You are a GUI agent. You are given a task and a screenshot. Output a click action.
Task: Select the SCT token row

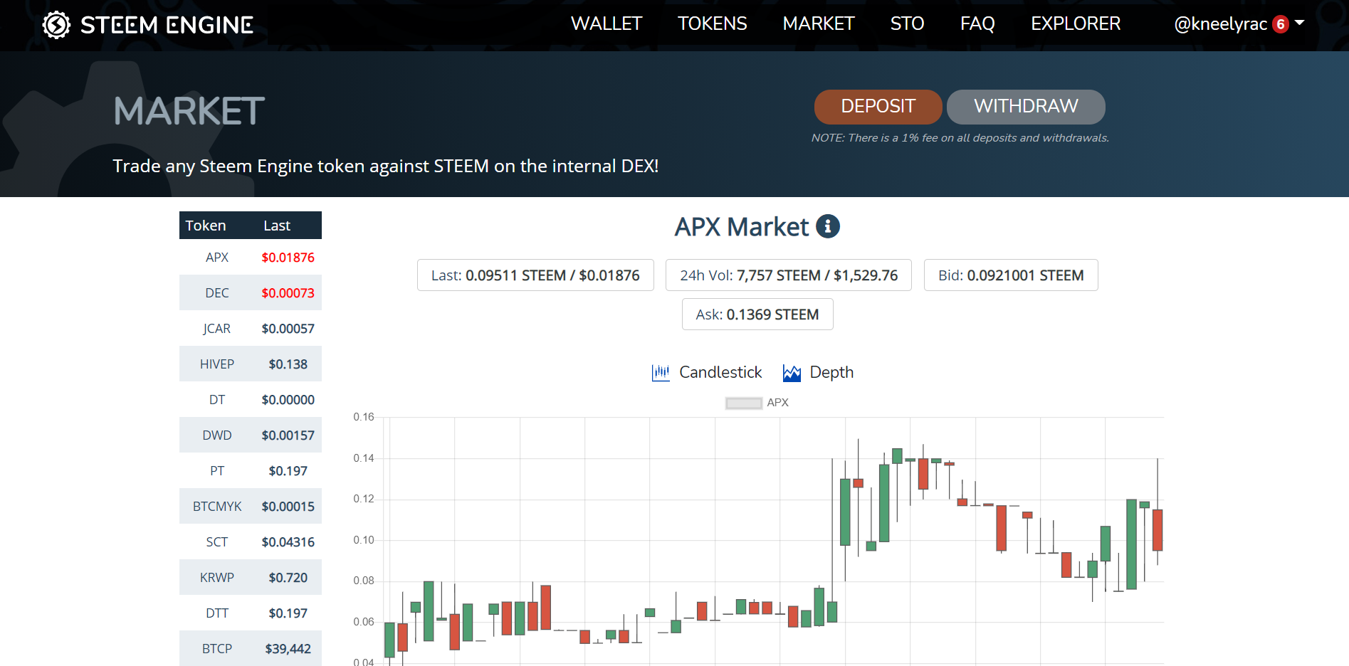(x=251, y=541)
